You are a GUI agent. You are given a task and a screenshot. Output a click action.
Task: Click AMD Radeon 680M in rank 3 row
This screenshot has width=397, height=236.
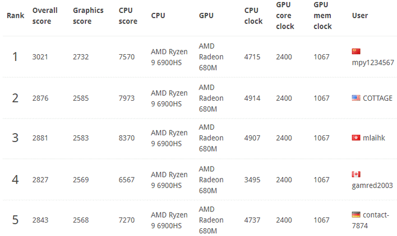pos(211,138)
